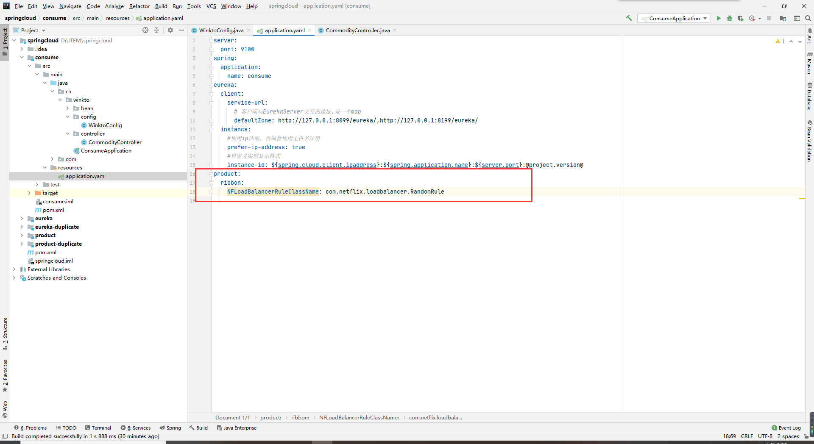The width and height of the screenshot is (814, 444).
Task: Open the Ant side panel
Action: (809, 36)
